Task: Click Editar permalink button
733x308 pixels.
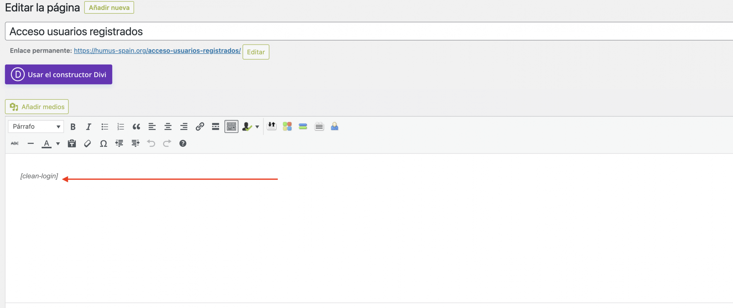Action: pyautogui.click(x=256, y=52)
